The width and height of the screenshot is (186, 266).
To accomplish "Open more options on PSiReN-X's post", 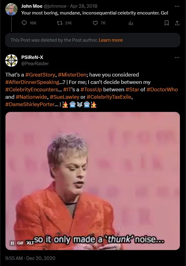I will pos(177,57).
